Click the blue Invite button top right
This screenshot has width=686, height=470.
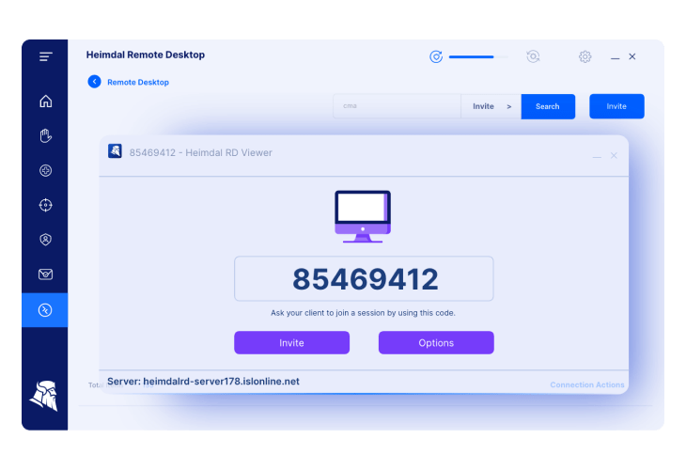[x=616, y=106]
